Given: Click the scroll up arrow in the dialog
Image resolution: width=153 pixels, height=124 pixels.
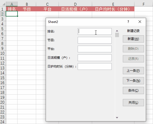Looking at the screenshot, I should [117, 31].
